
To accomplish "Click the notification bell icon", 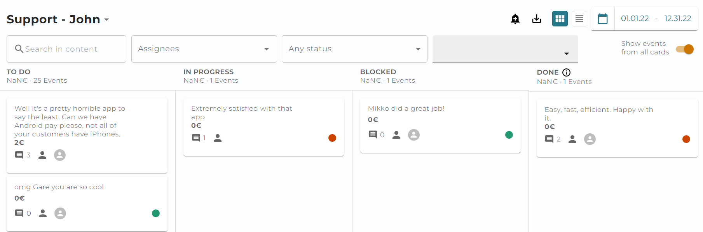I will [x=515, y=19].
